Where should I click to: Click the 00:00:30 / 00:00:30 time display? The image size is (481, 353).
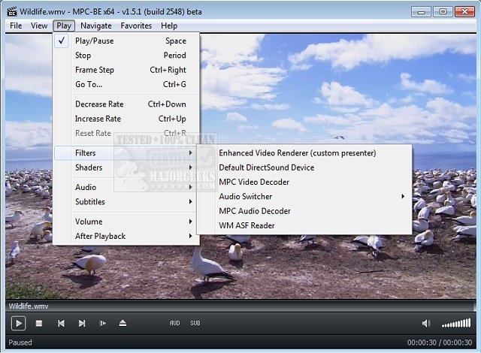[440, 342]
